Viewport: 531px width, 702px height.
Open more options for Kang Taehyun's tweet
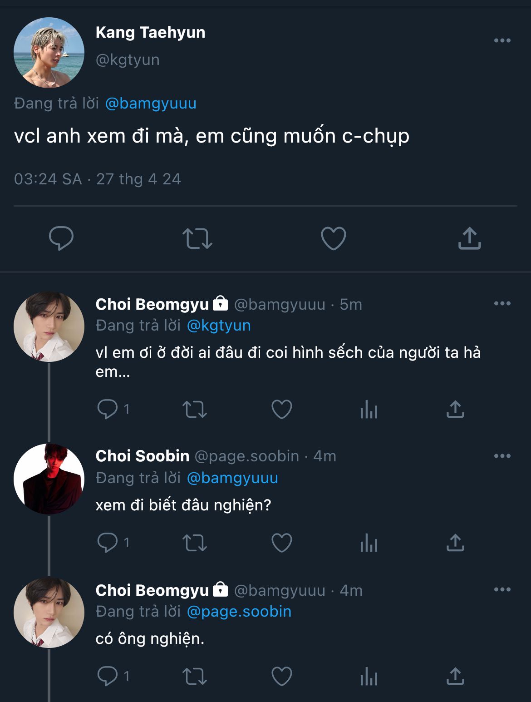point(502,40)
